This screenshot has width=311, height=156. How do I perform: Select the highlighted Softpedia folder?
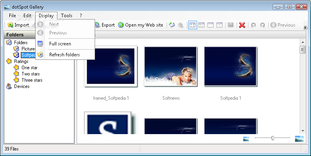tap(29, 55)
